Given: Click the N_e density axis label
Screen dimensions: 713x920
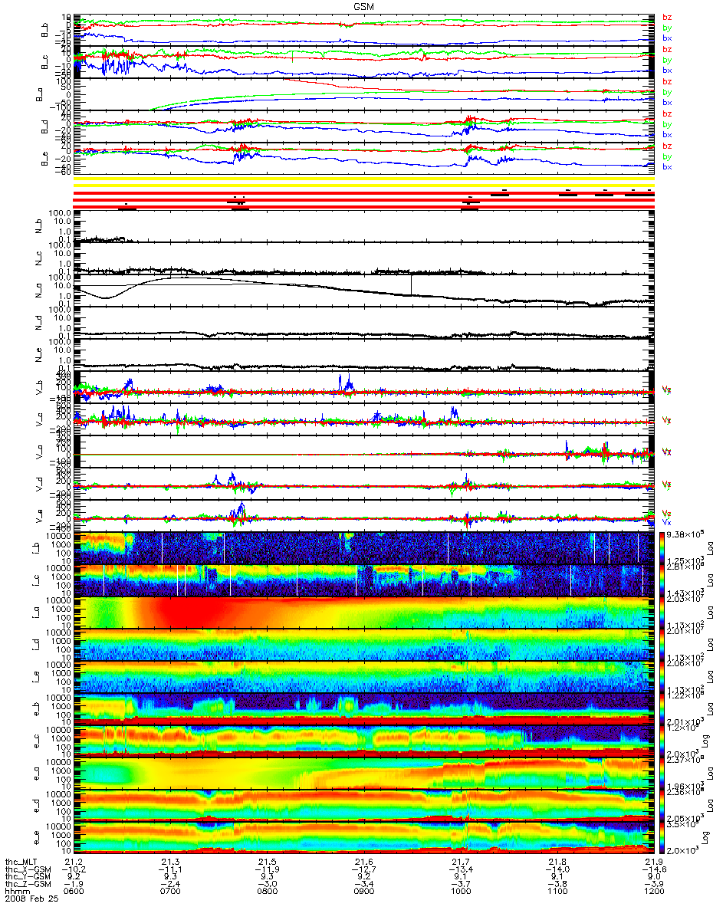Looking at the screenshot, I should [40, 356].
